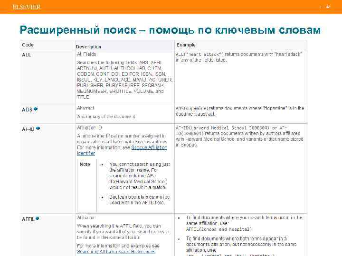Click the AF-ID code label

[x=28, y=129]
